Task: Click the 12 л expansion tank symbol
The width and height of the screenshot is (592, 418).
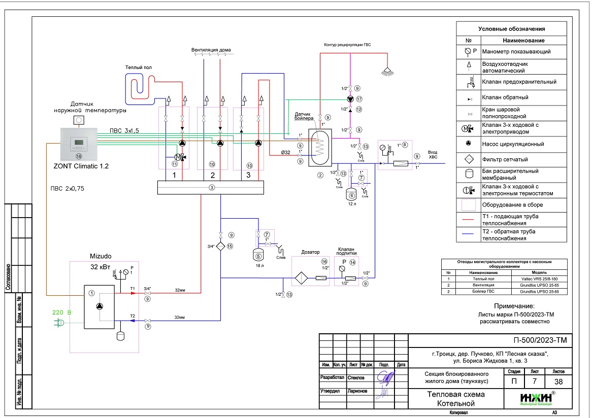Action: [350, 195]
